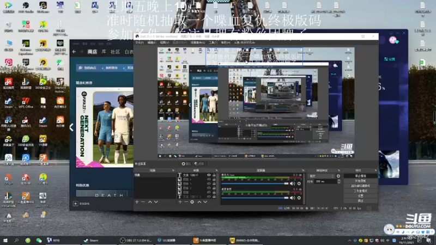
Task: Move source down in Sources panel
Action: click(205, 202)
